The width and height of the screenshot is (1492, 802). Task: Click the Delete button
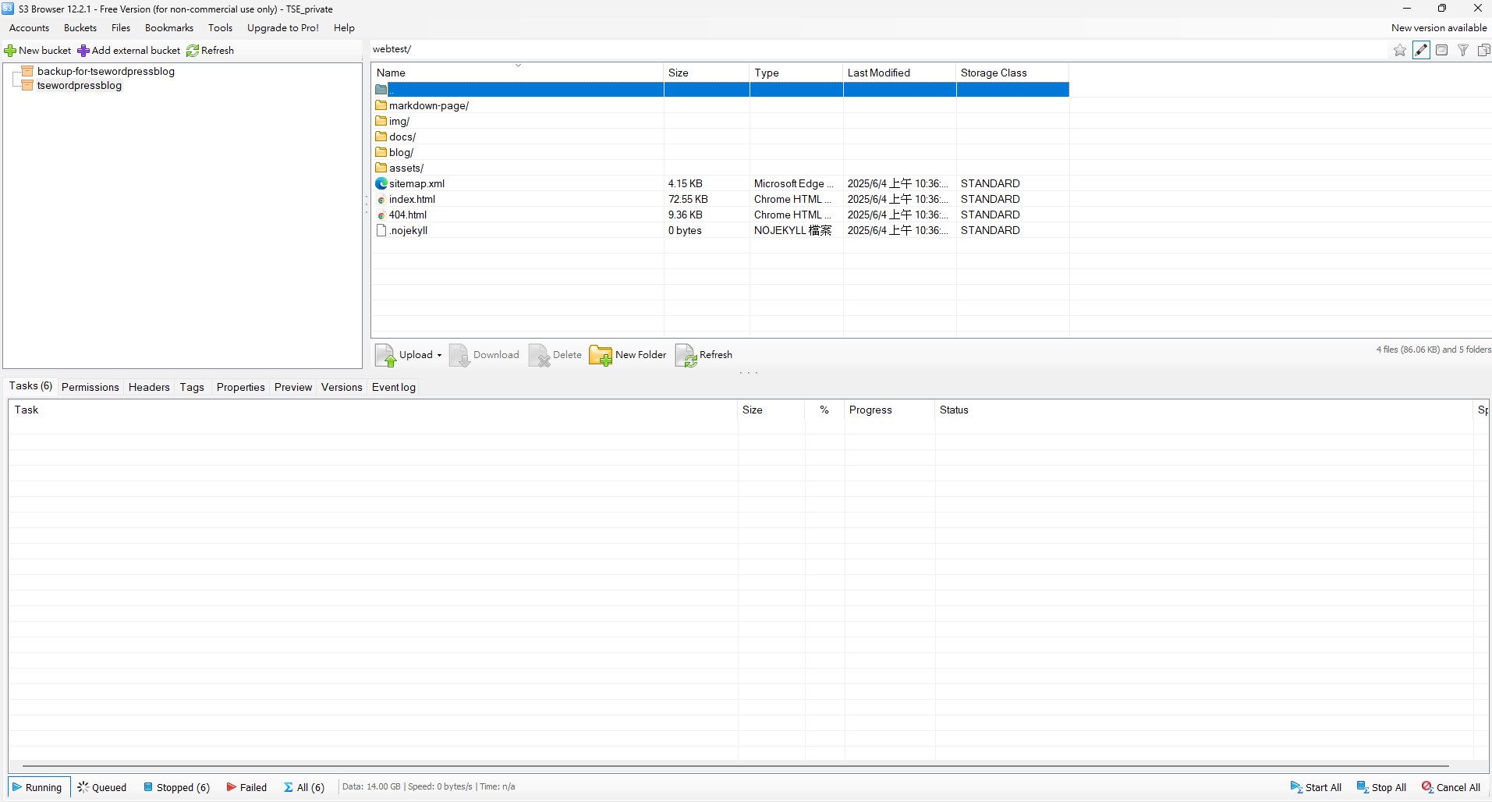[x=555, y=355]
